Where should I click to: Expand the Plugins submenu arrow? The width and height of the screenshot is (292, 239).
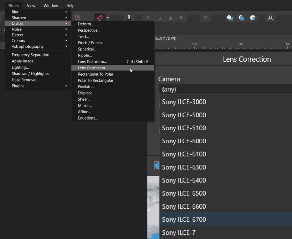(x=66, y=86)
